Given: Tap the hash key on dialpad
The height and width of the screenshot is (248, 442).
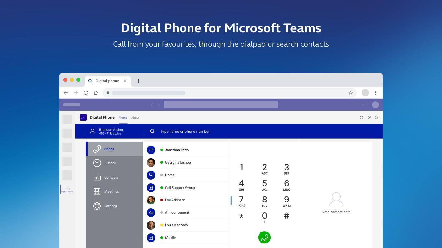Looking at the screenshot, I should click(287, 216).
